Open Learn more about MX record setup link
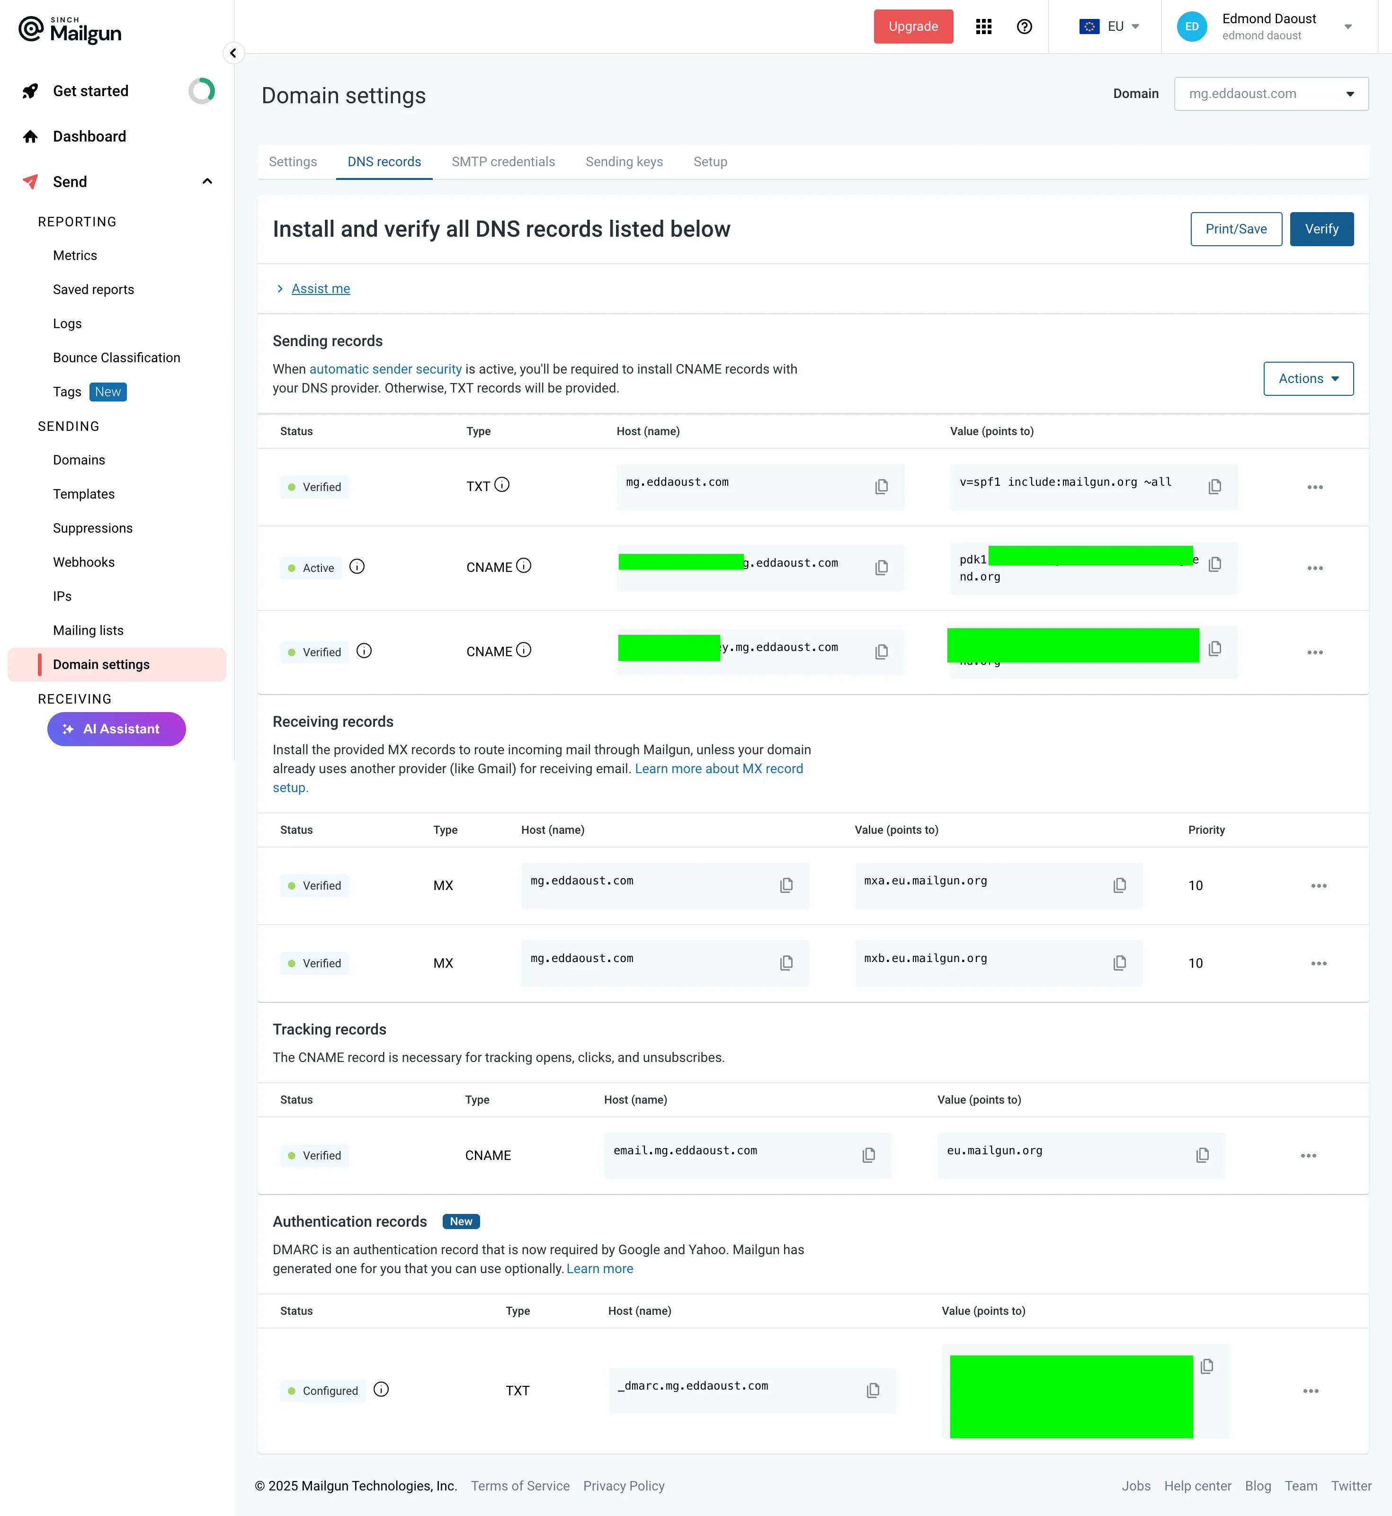This screenshot has height=1516, width=1392. point(719,769)
